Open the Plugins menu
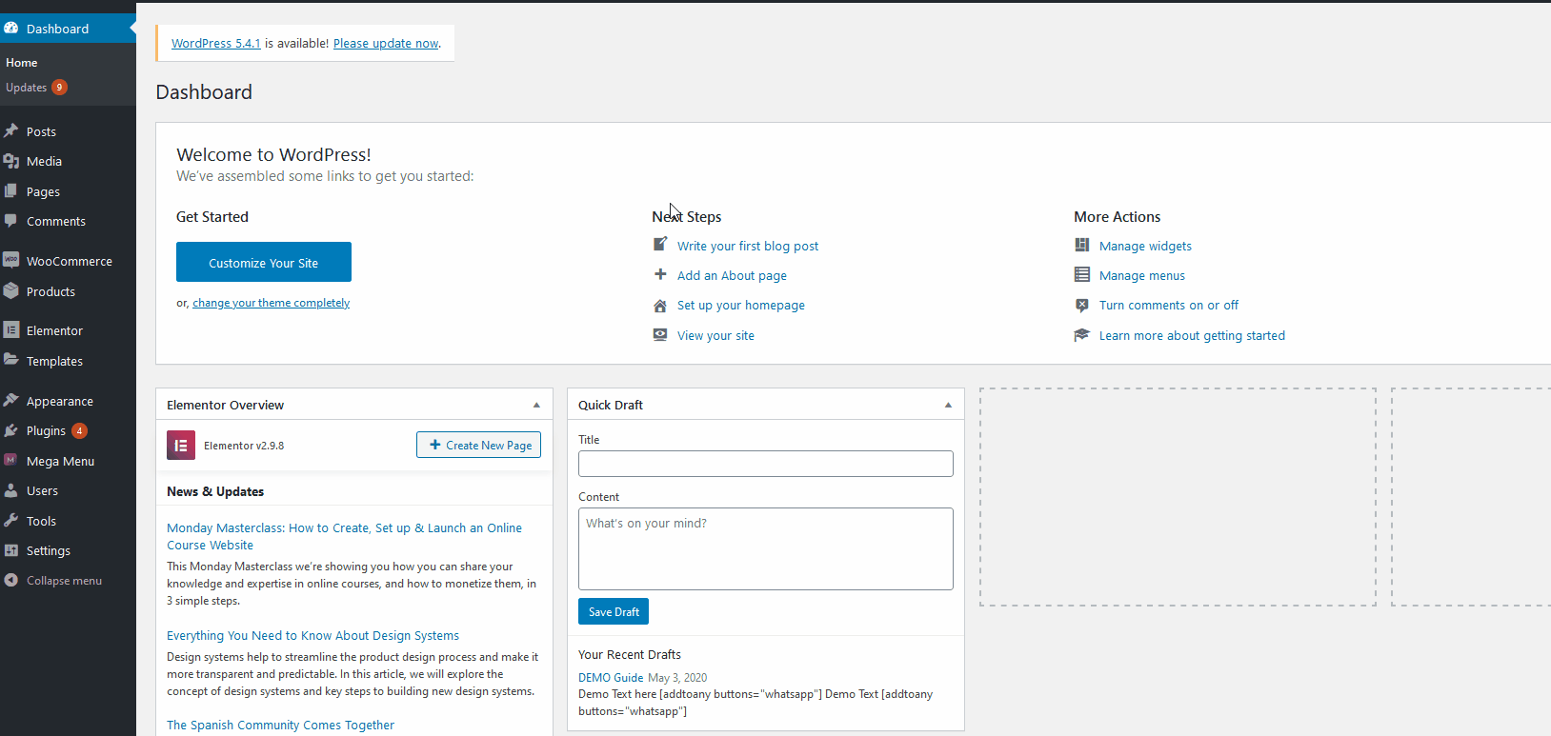Viewport: 1551px width, 736px height. click(46, 431)
